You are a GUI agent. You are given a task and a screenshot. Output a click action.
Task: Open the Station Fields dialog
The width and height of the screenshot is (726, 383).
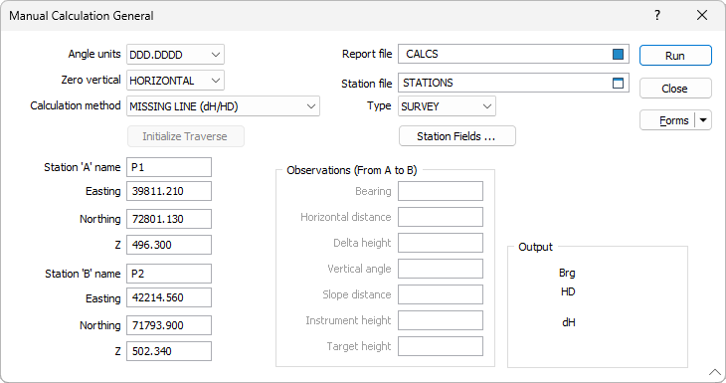(457, 136)
